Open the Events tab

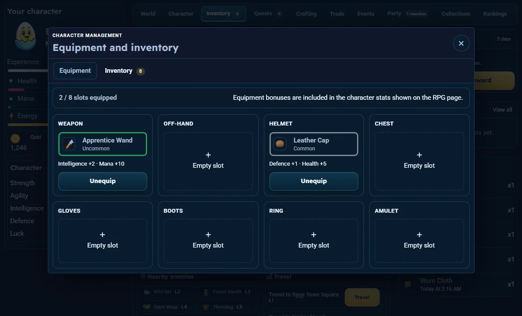tap(366, 14)
